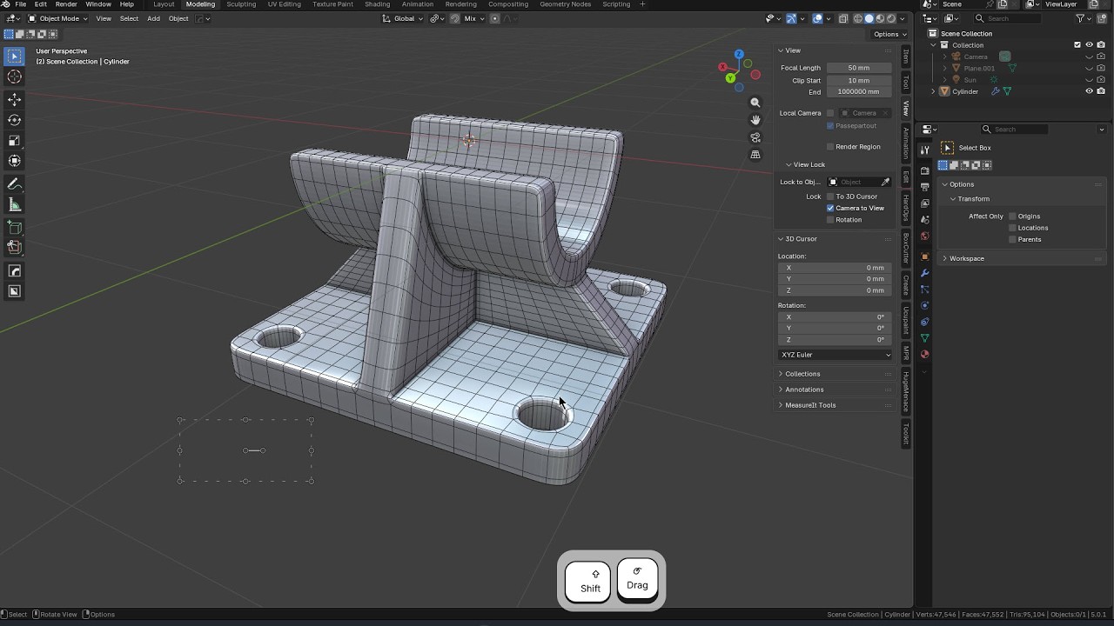
Task: Open the World properties tab icon
Action: tap(924, 236)
